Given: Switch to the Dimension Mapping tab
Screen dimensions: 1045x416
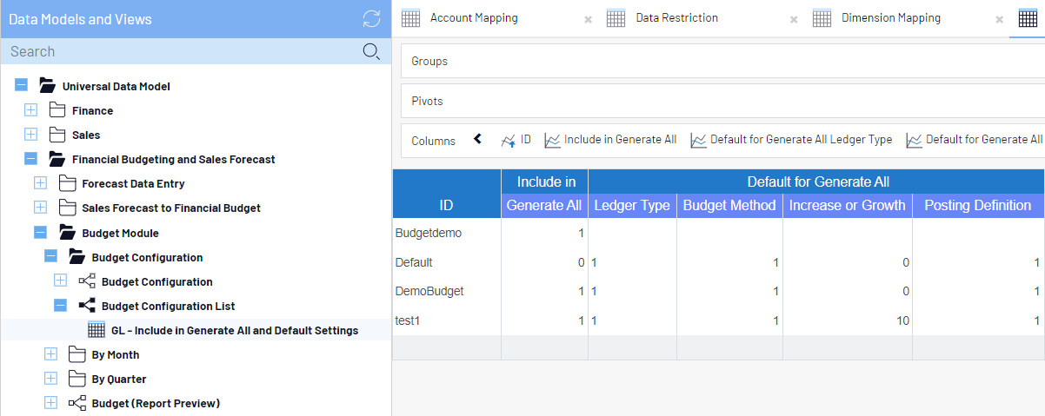Looking at the screenshot, I should pyautogui.click(x=890, y=18).
